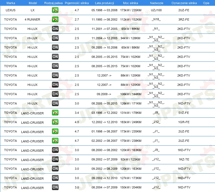Click the PB icon for Land-Cruiser 4.0 1GR-FE

[x=55, y=122]
